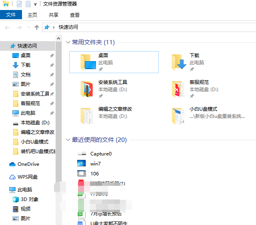This screenshot has height=225, width=256.
Task: Select OneDrive in the navigation pane
Action: coord(28,164)
